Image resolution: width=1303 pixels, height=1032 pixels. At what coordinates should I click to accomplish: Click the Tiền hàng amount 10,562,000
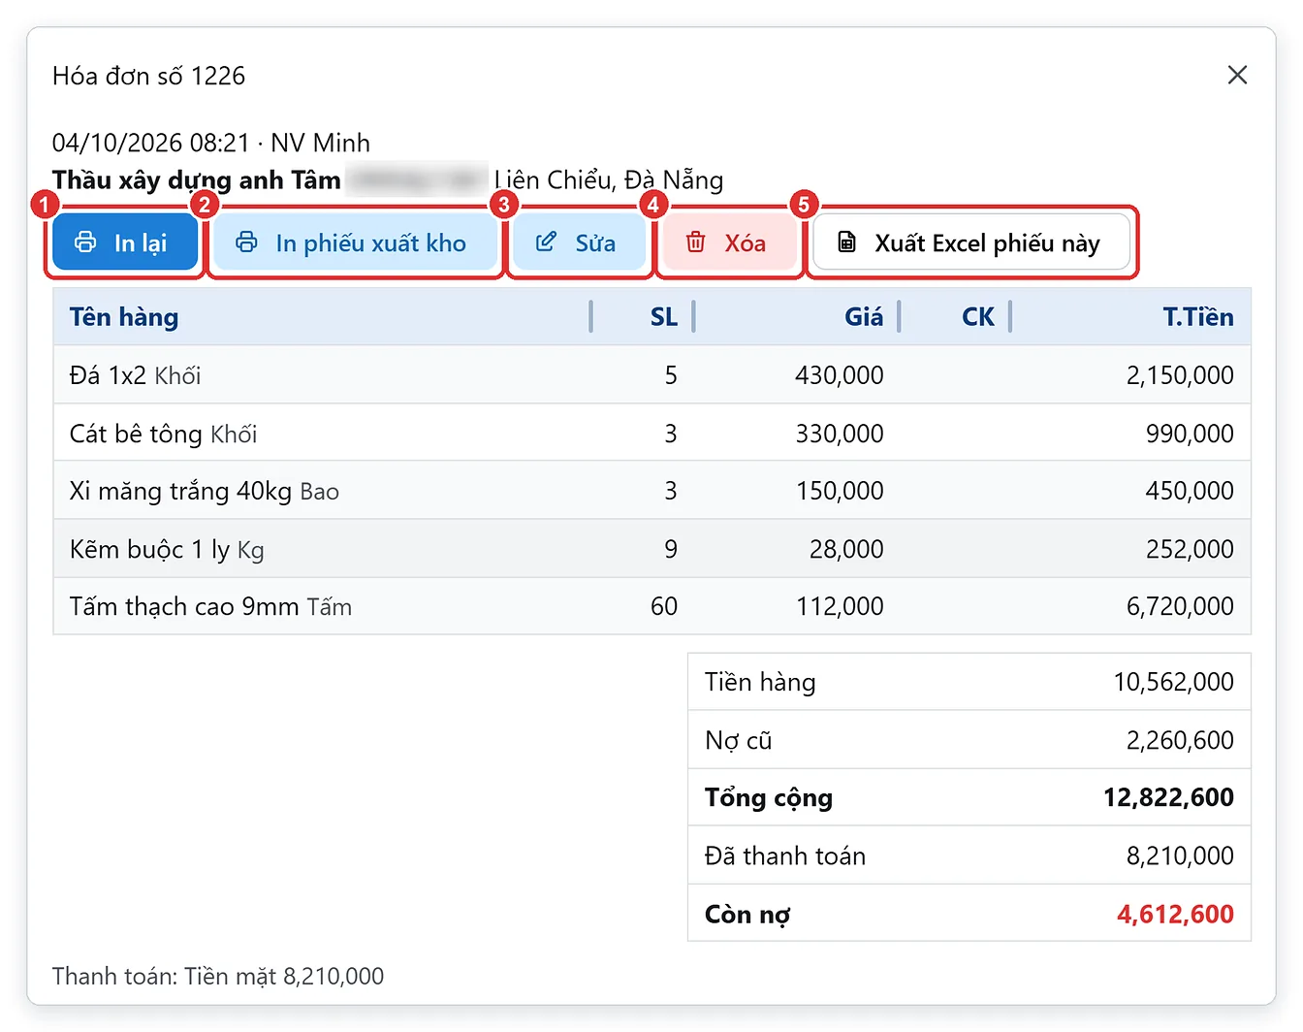[x=1173, y=682]
